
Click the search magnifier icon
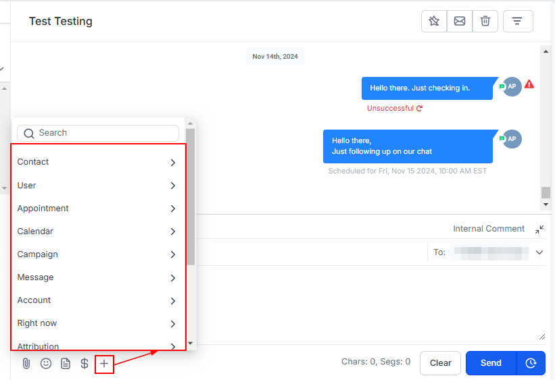(28, 133)
